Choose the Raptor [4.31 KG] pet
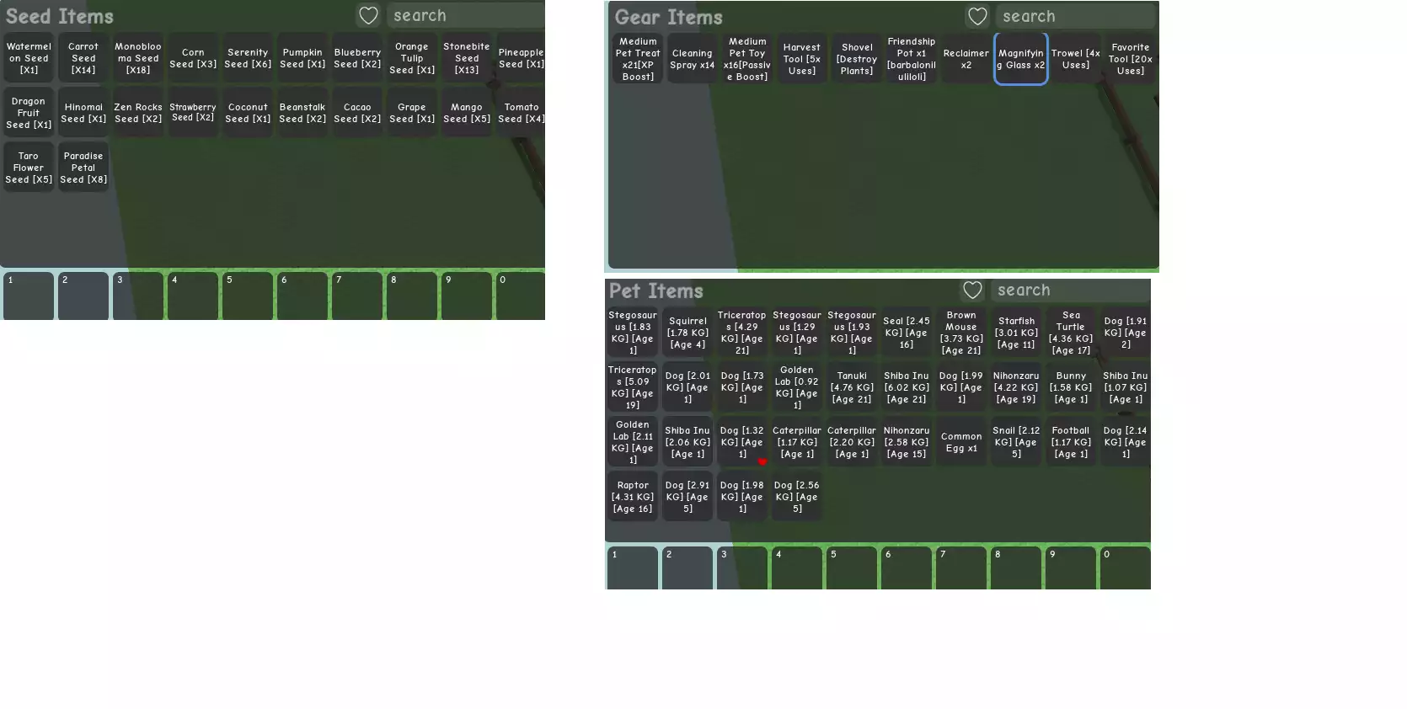The height and width of the screenshot is (709, 1407). point(633,497)
